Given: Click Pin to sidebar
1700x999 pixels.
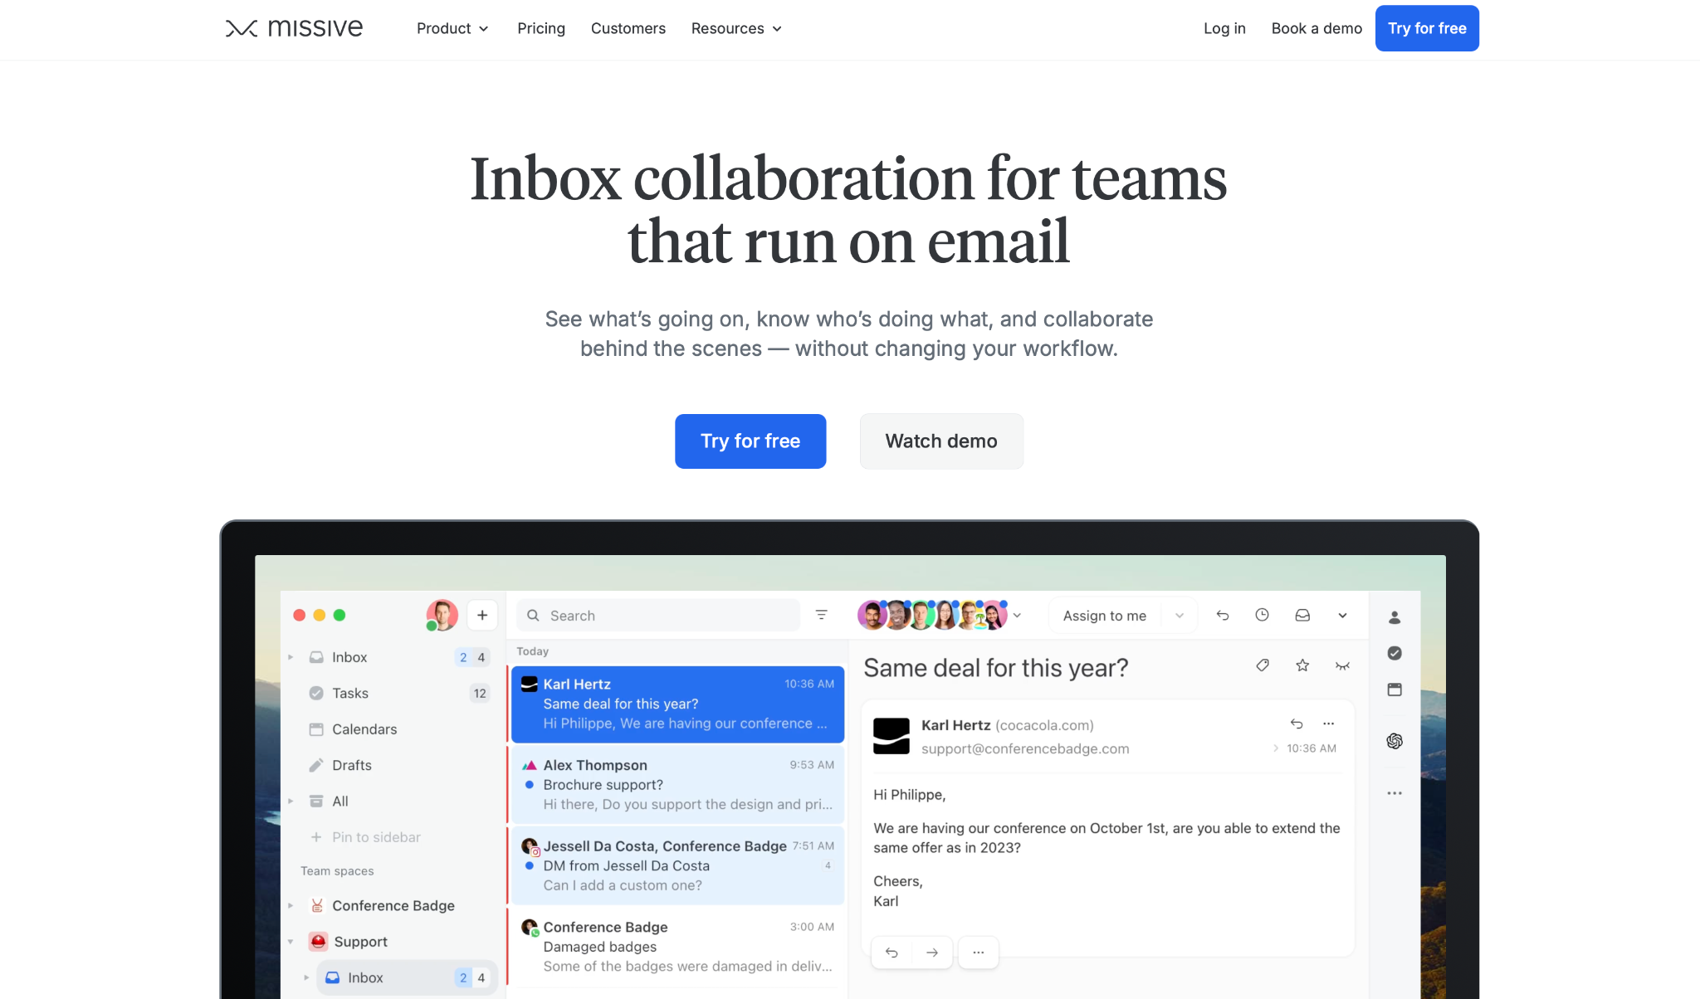Looking at the screenshot, I should tap(366, 837).
